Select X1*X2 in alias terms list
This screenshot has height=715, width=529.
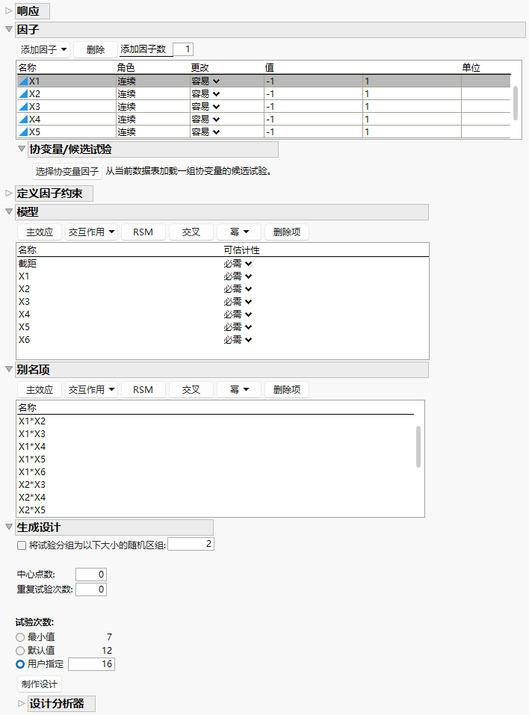[32, 421]
